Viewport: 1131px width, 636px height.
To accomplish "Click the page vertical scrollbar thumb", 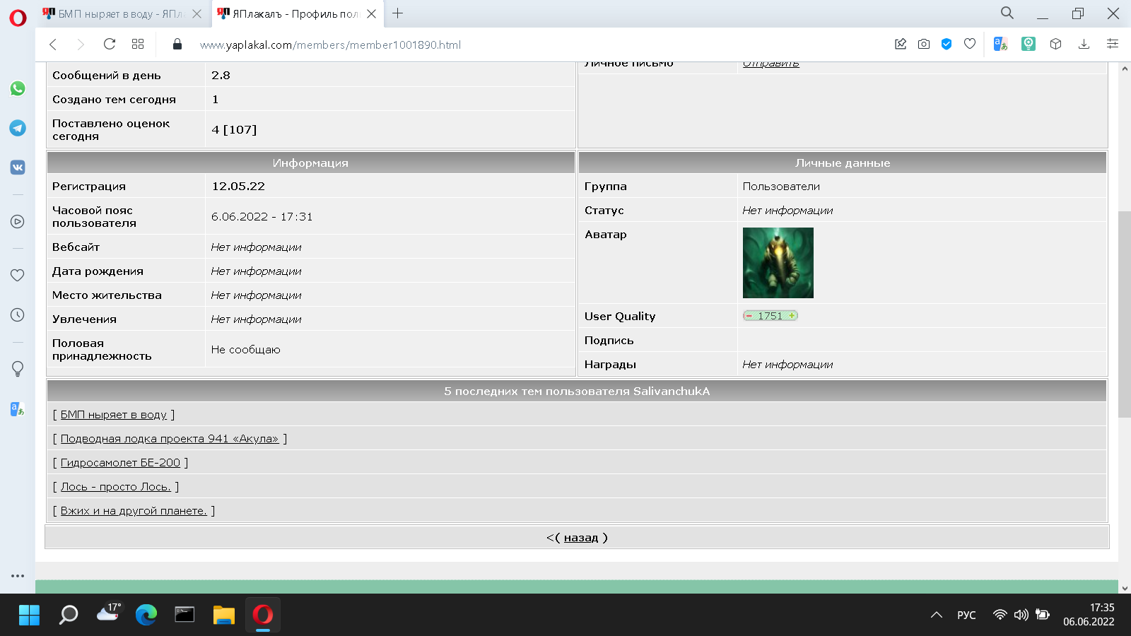I will (1125, 314).
